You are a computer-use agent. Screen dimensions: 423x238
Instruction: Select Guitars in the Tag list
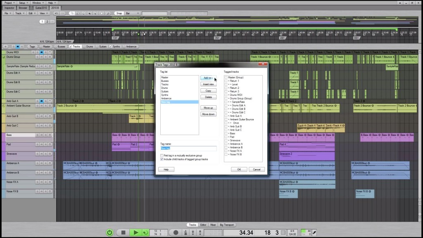(165, 91)
